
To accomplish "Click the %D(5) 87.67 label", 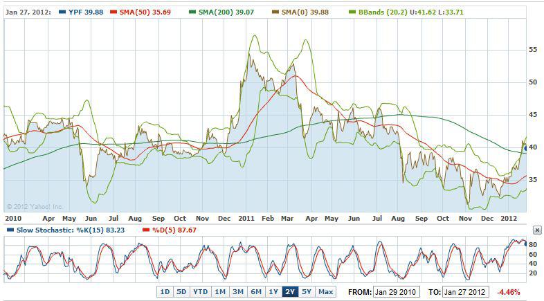I will [x=174, y=230].
